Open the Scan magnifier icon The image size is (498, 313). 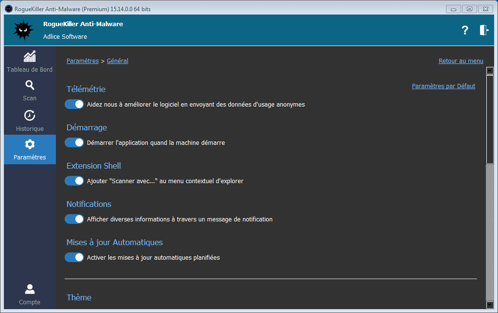coord(30,86)
